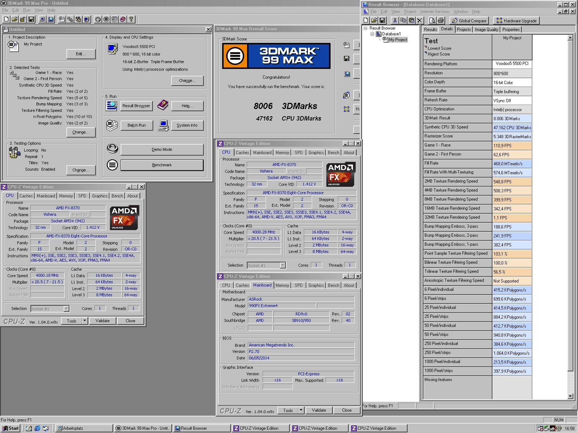The image size is (578, 433).
Task: Click New project icon in 3DMark toolbar
Action: point(6,19)
